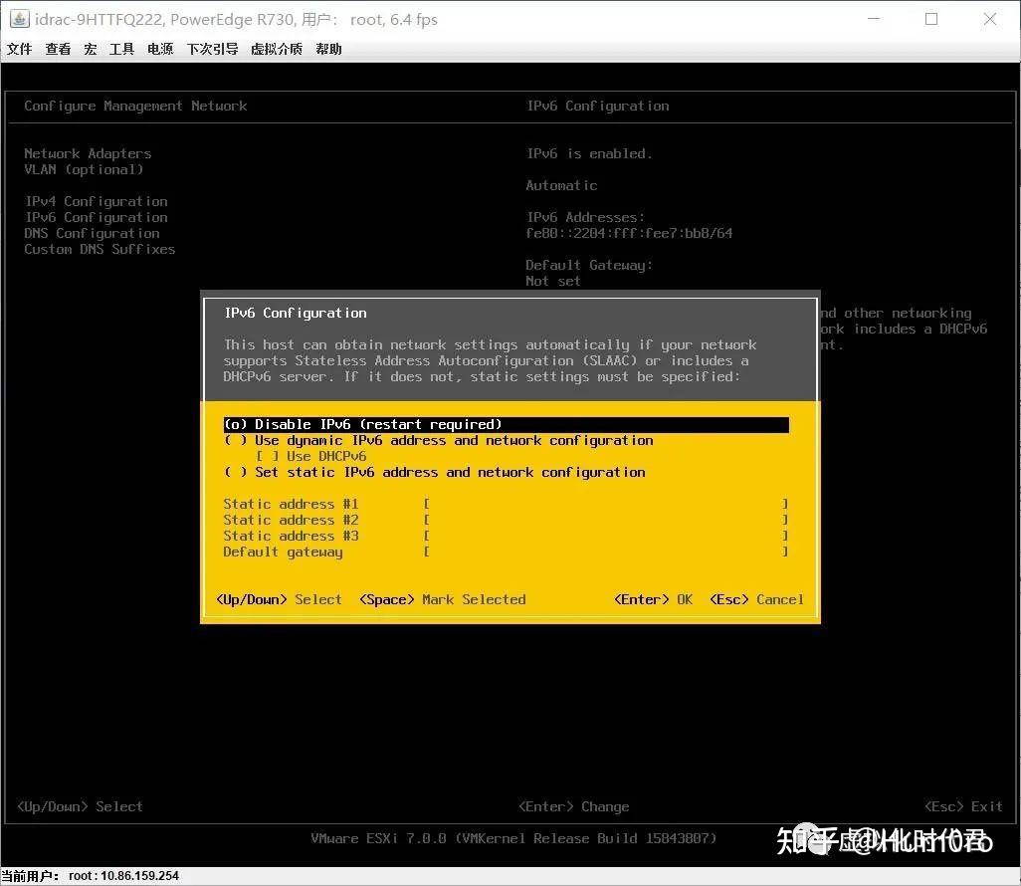Select Network Adapters in the left menu
Screen dimensions: 1021x886
[88, 153]
